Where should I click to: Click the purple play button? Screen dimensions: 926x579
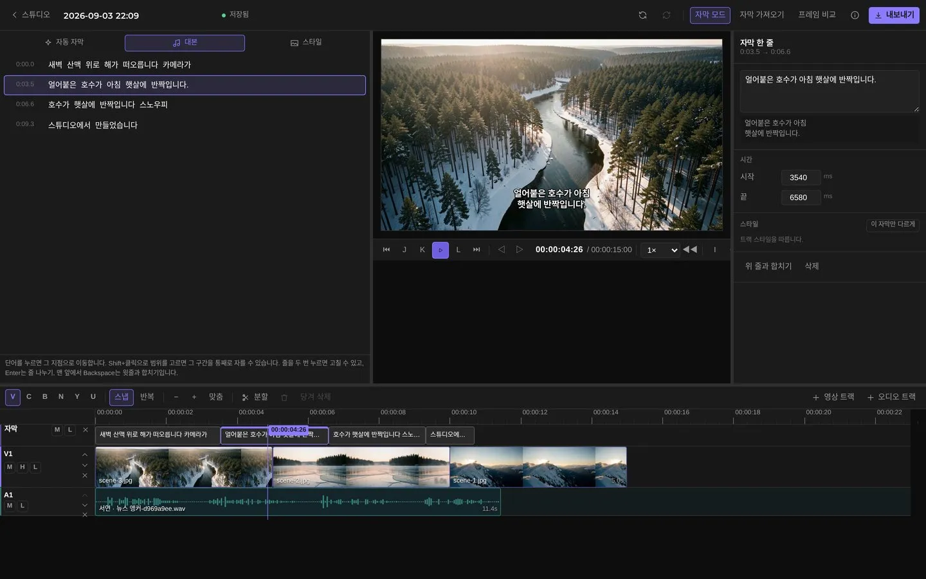coord(440,250)
